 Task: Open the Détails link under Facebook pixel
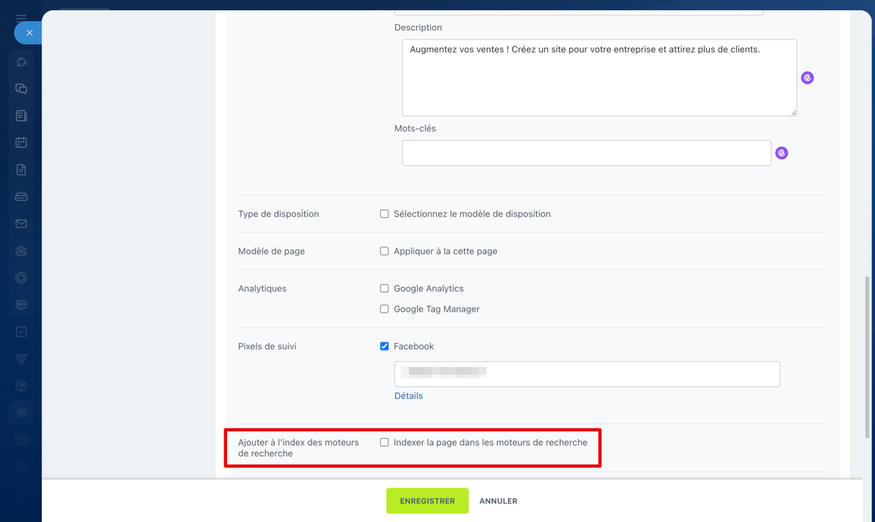(408, 396)
